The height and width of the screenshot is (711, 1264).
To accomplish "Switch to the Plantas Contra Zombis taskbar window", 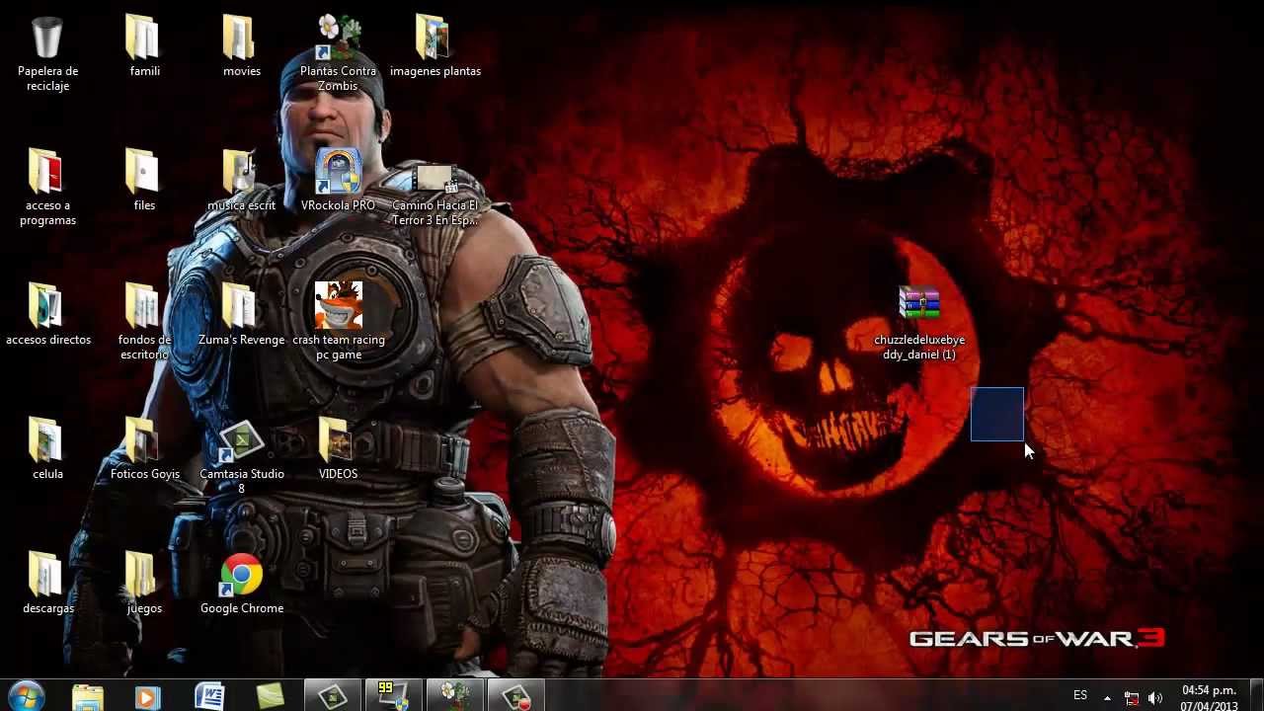I will pyautogui.click(x=454, y=696).
